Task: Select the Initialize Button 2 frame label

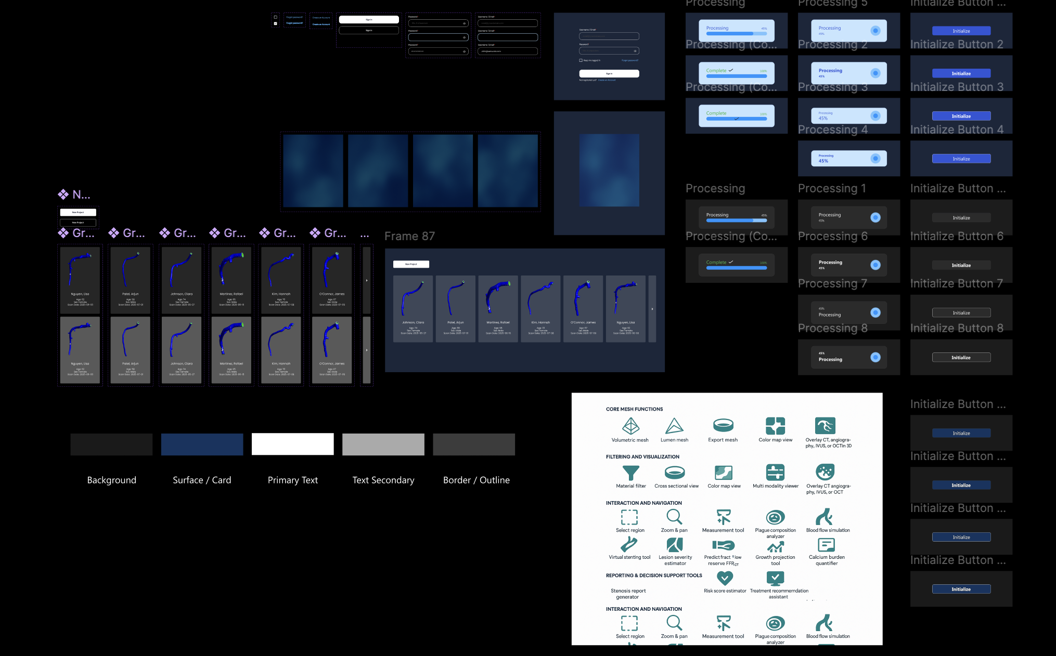Action: pos(957,44)
